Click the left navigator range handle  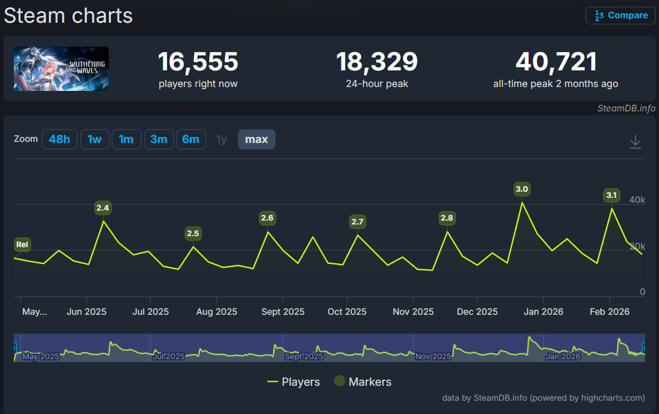[14, 347]
